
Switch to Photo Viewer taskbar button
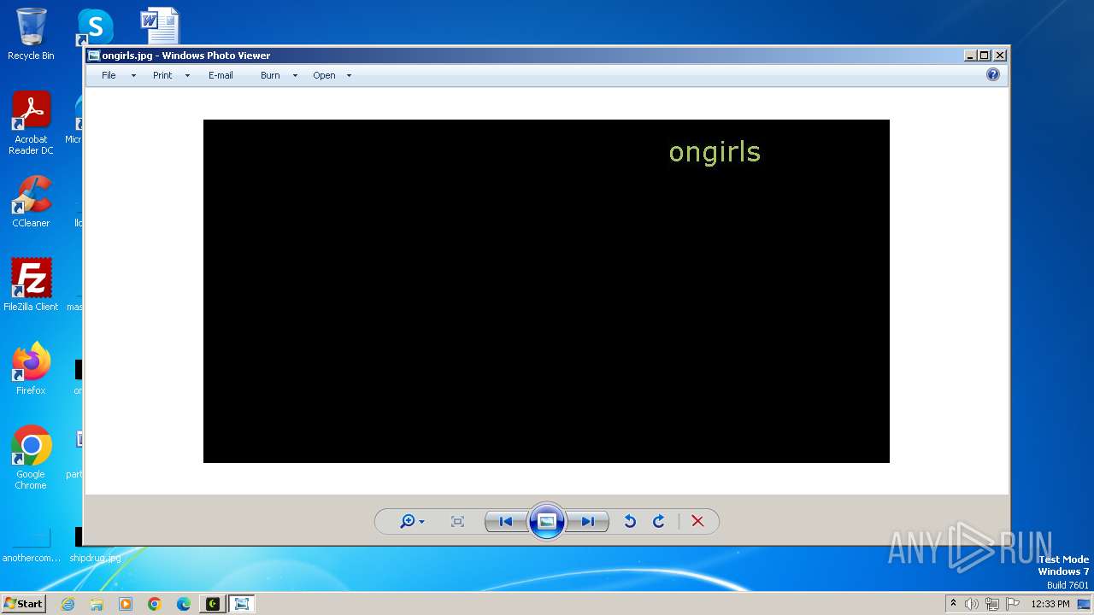pyautogui.click(x=242, y=604)
